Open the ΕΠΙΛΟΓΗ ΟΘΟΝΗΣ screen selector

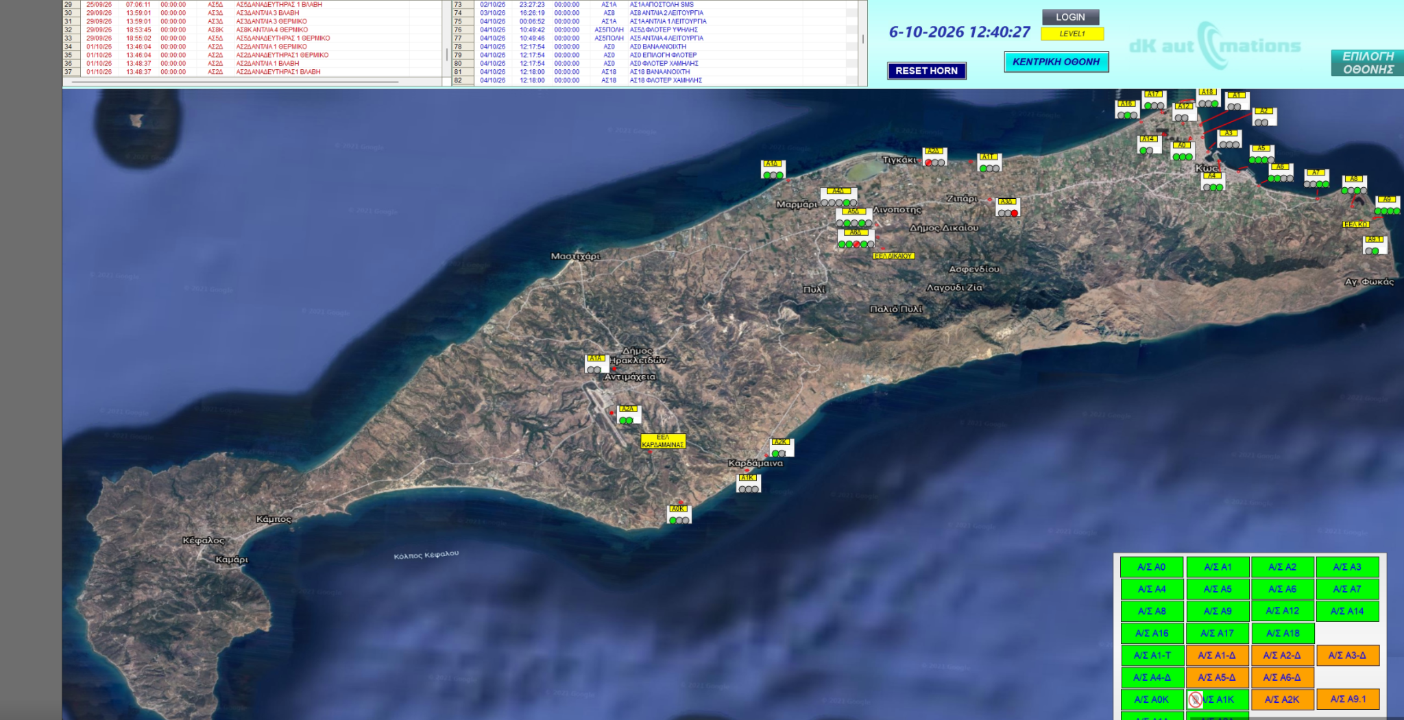pyautogui.click(x=1368, y=63)
